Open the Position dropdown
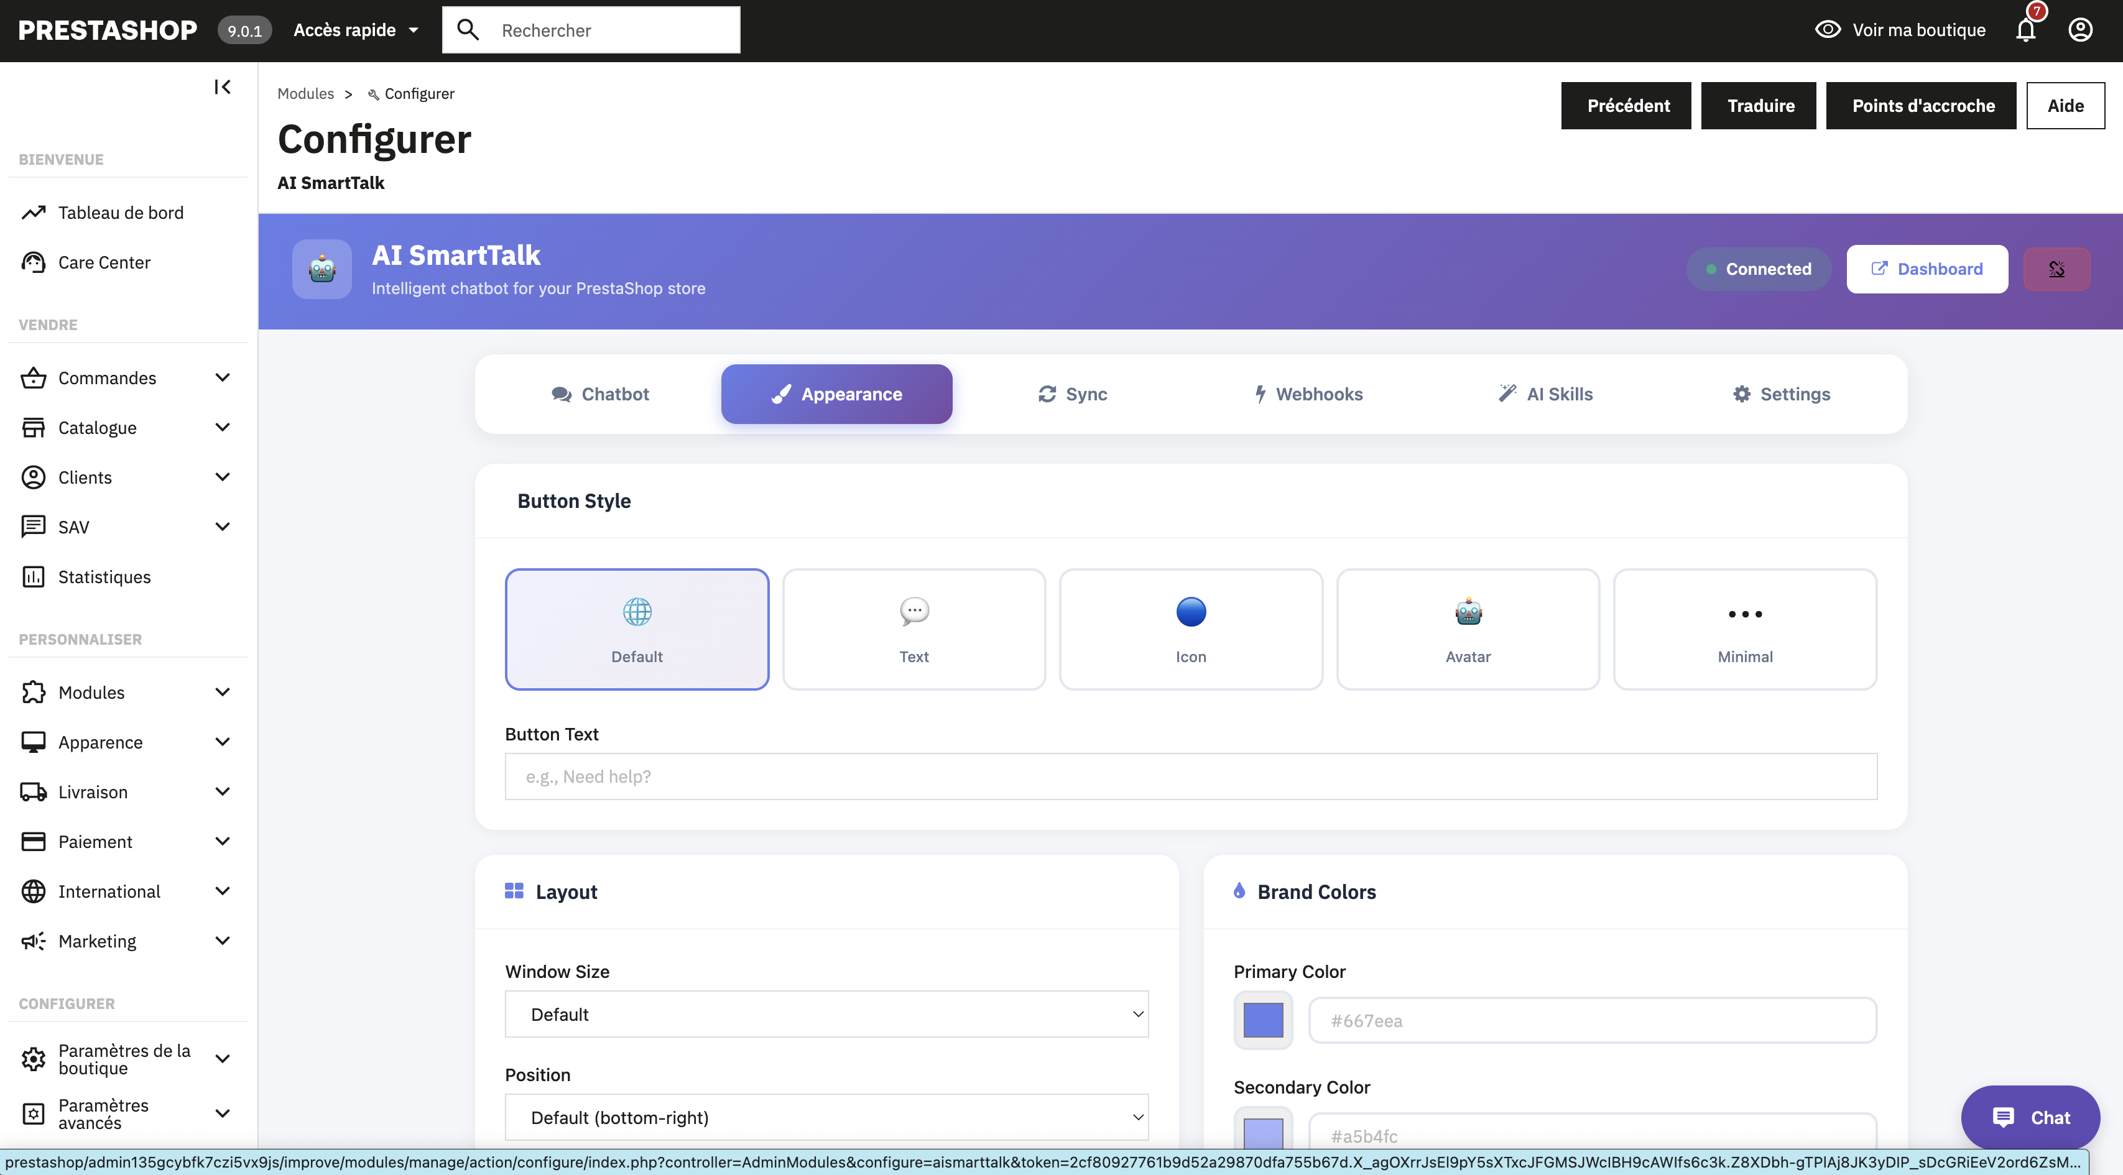The image size is (2123, 1175). [x=826, y=1117]
